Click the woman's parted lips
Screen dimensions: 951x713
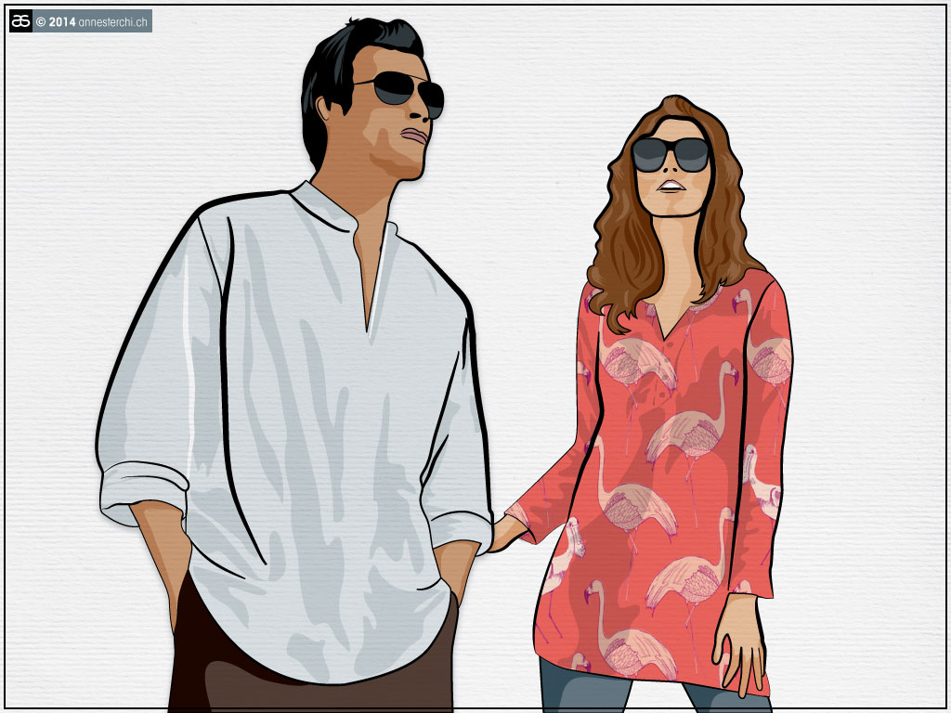pyautogui.click(x=671, y=186)
